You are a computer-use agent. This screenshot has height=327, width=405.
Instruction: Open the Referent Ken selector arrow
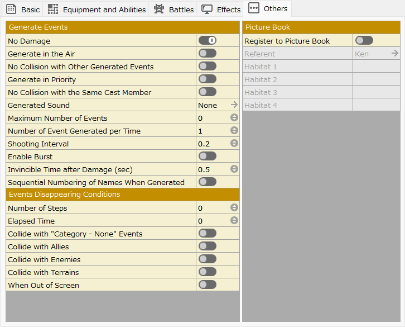[x=394, y=54]
